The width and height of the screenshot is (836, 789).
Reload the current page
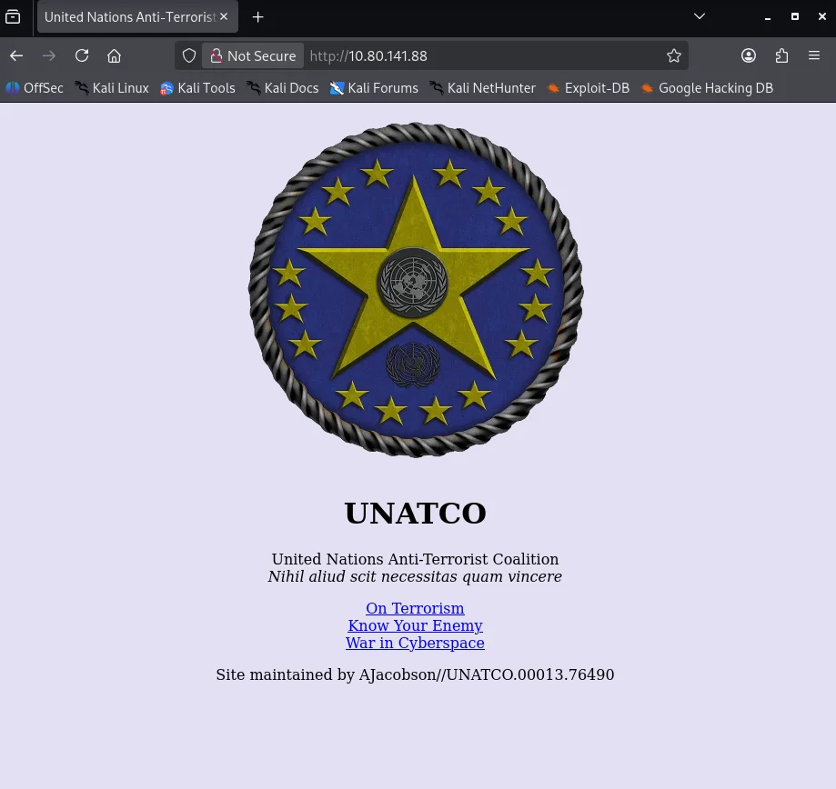[x=82, y=55]
